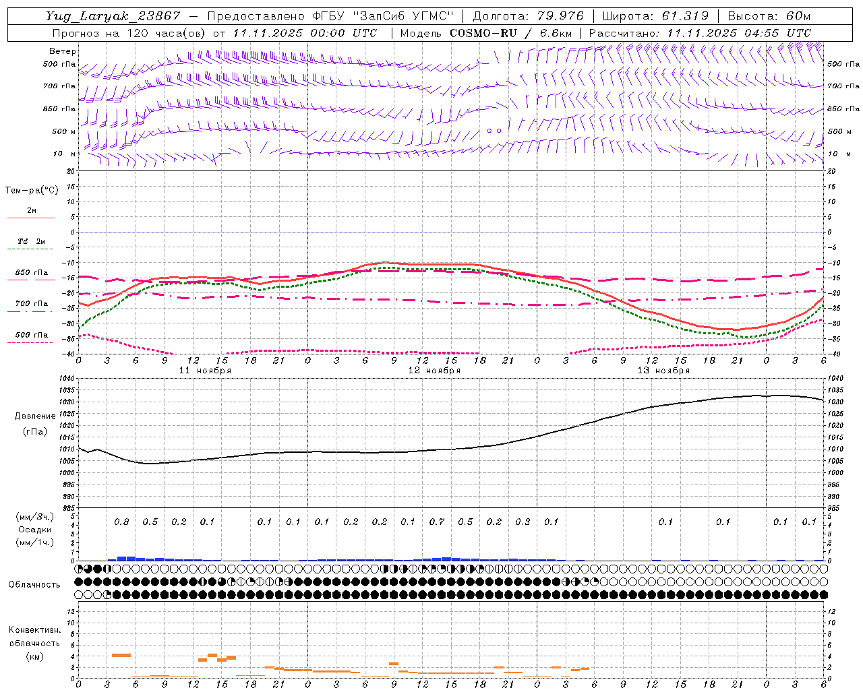Click the Модель COSMO-RU / 6.6км label
The width and height of the screenshot is (863, 690).
pos(486,33)
